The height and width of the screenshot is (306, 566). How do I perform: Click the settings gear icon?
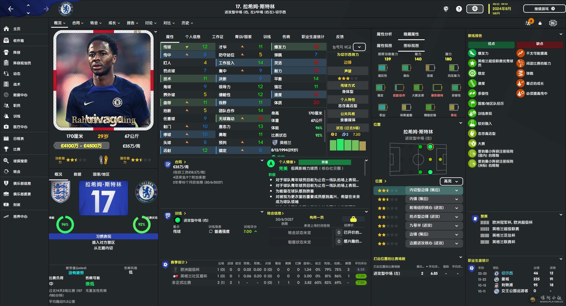(x=475, y=9)
